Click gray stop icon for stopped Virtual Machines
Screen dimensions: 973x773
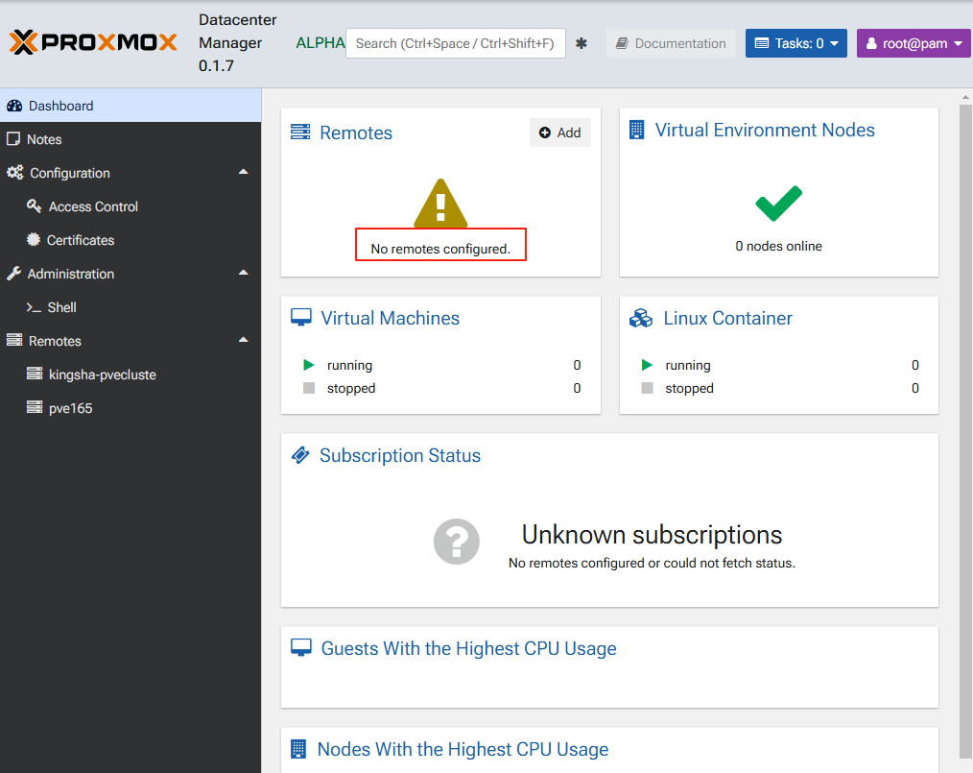click(308, 388)
